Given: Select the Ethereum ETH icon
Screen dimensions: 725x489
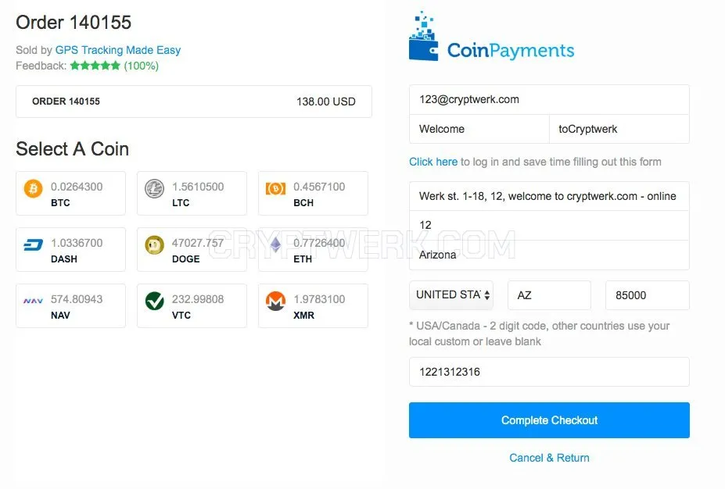Looking at the screenshot, I should click(275, 244).
